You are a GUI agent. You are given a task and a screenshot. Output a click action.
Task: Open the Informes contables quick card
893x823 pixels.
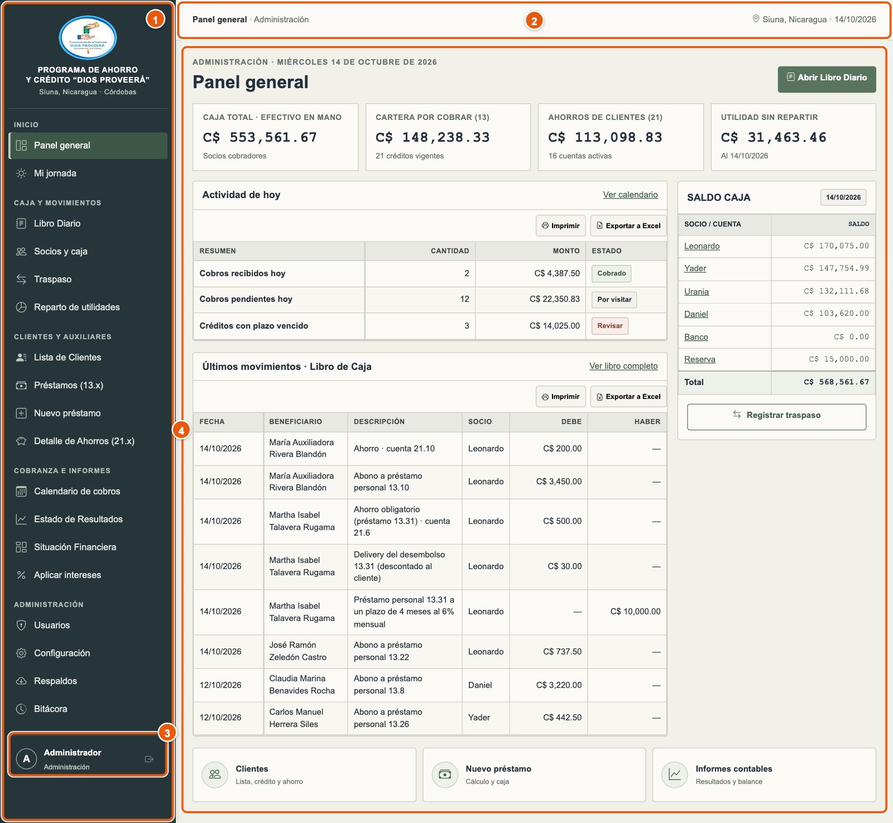pyautogui.click(x=764, y=775)
